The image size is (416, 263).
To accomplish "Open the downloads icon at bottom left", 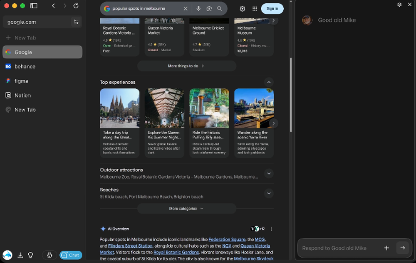I will 20,255.
